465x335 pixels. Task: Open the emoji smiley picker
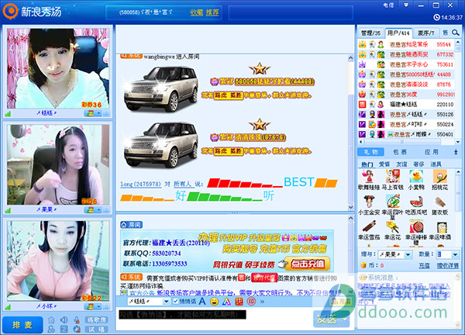pos(214,302)
